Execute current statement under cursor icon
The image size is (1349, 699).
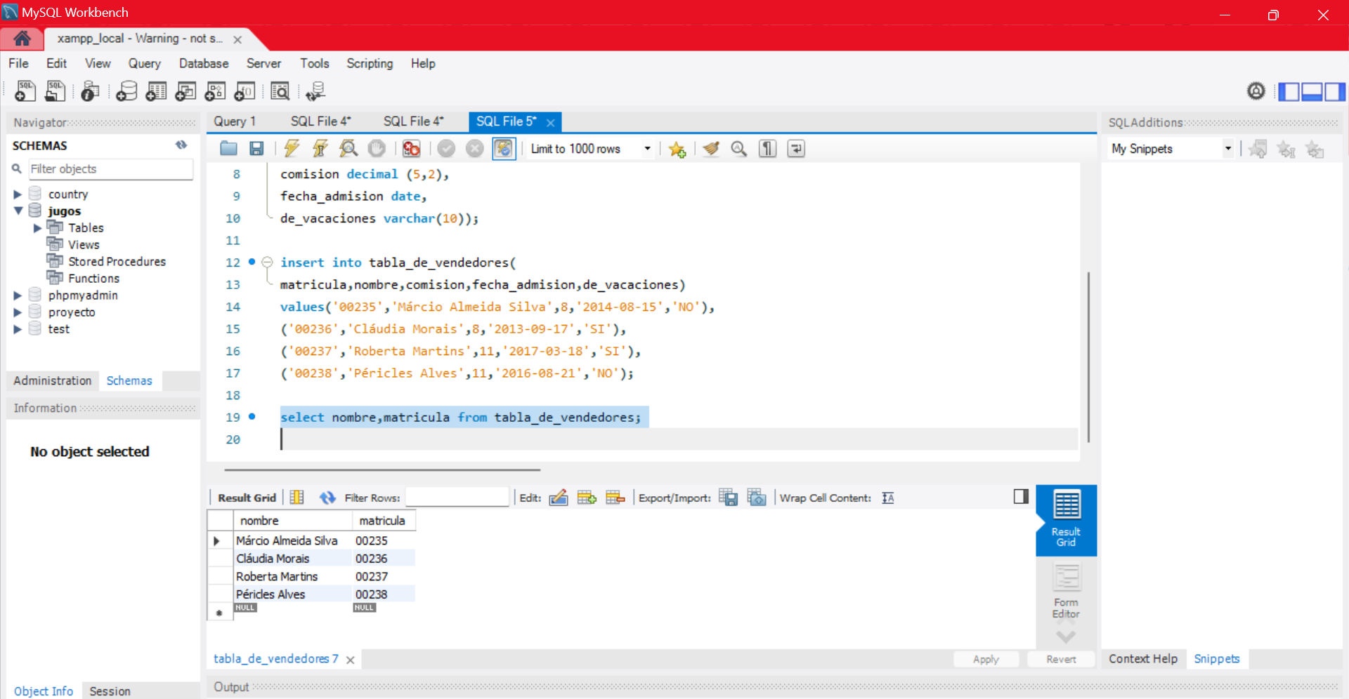320,148
